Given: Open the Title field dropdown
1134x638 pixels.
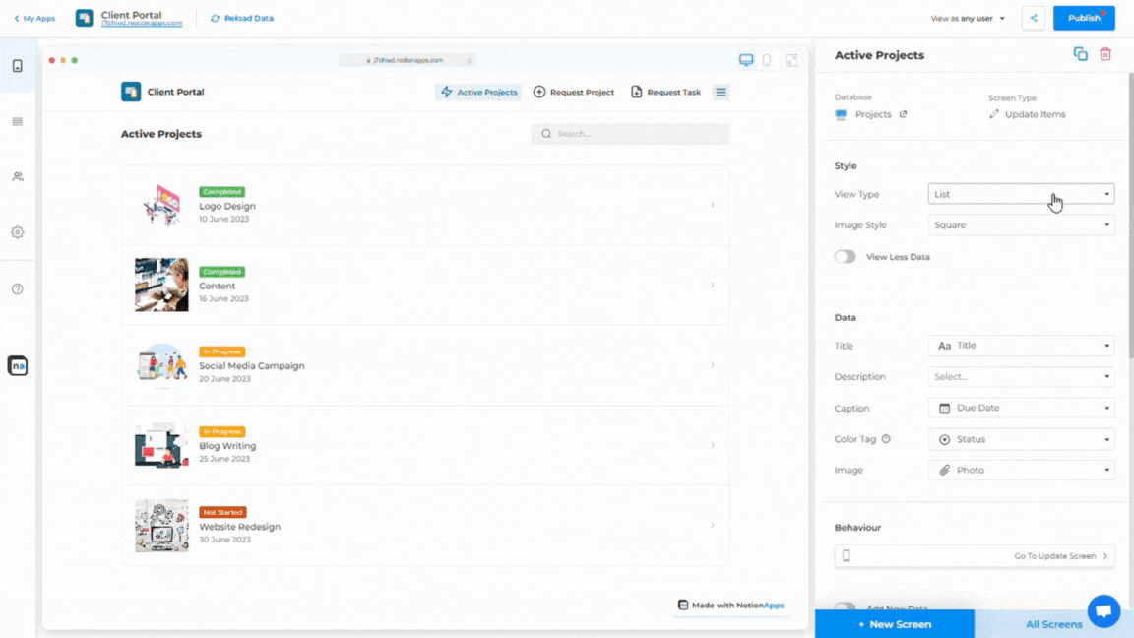Looking at the screenshot, I should click(1021, 346).
